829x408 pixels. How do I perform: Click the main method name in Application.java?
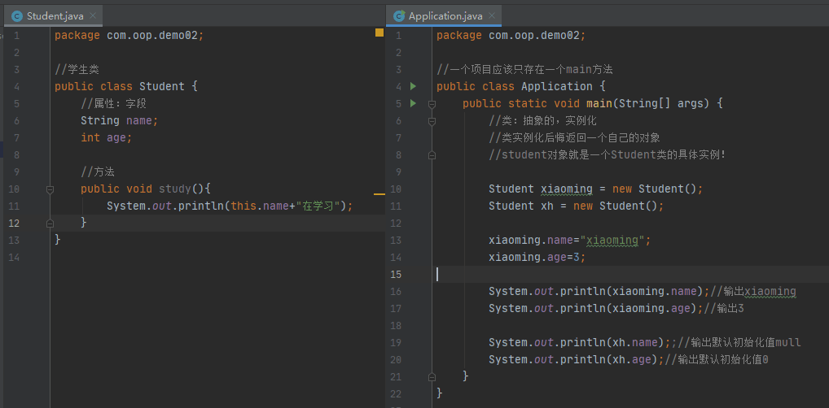[595, 103]
